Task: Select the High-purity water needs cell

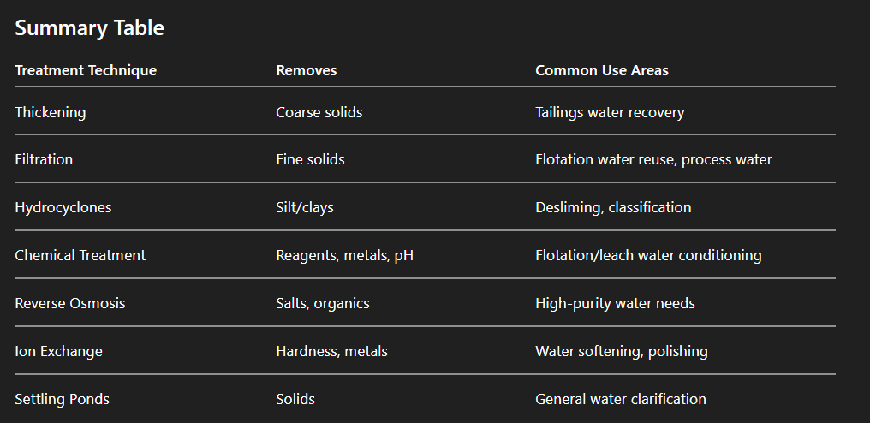Action: click(615, 303)
